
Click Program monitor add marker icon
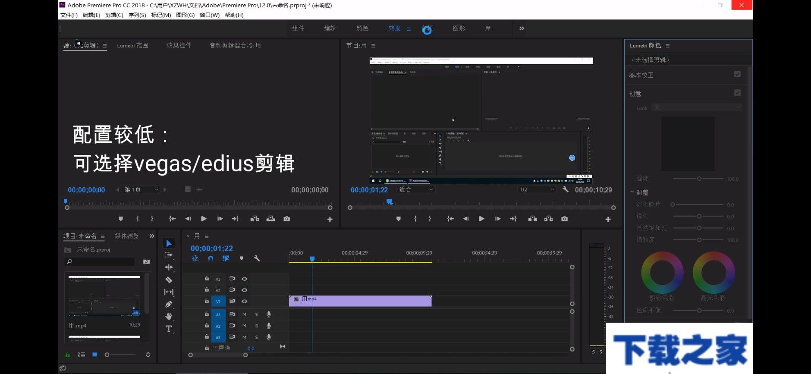coord(399,219)
